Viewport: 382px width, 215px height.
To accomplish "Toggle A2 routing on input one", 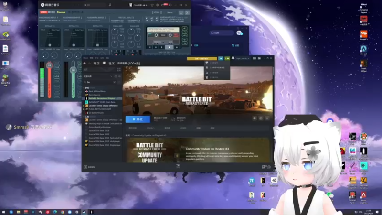I will (57, 67).
